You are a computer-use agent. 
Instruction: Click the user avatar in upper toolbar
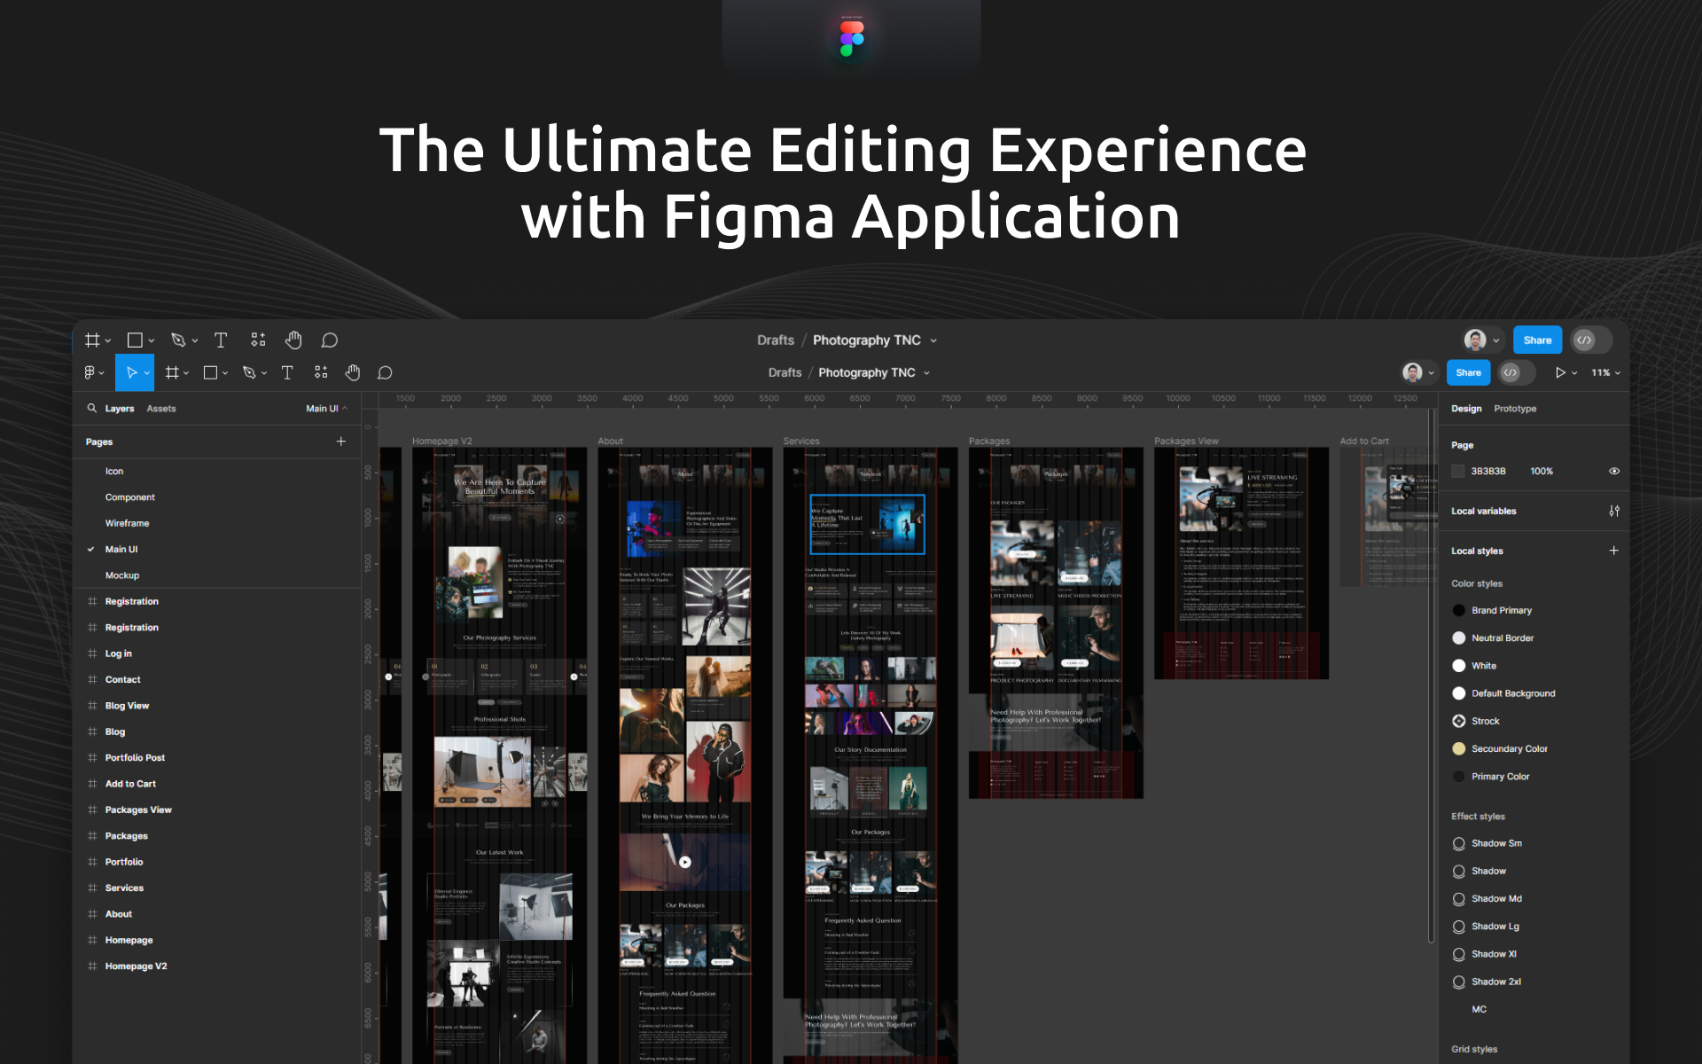[x=1475, y=340]
